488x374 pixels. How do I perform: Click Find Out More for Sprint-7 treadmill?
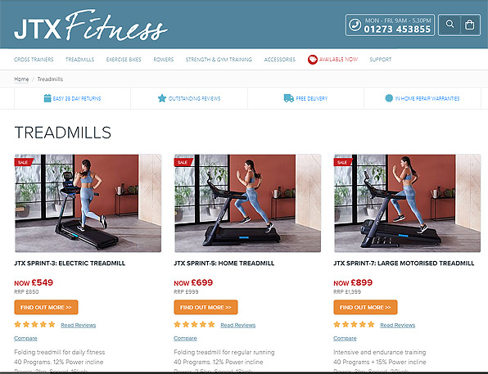coord(365,307)
